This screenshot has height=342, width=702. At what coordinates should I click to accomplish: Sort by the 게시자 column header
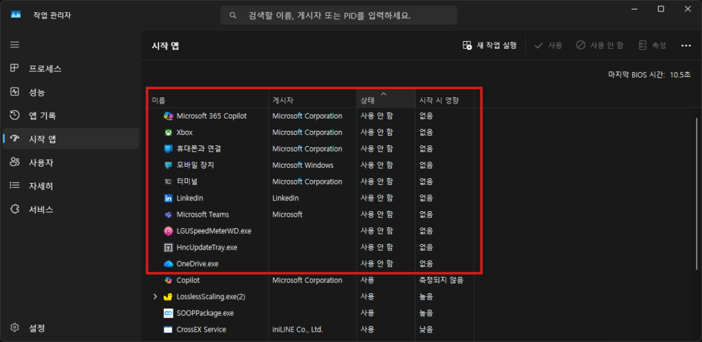click(313, 100)
